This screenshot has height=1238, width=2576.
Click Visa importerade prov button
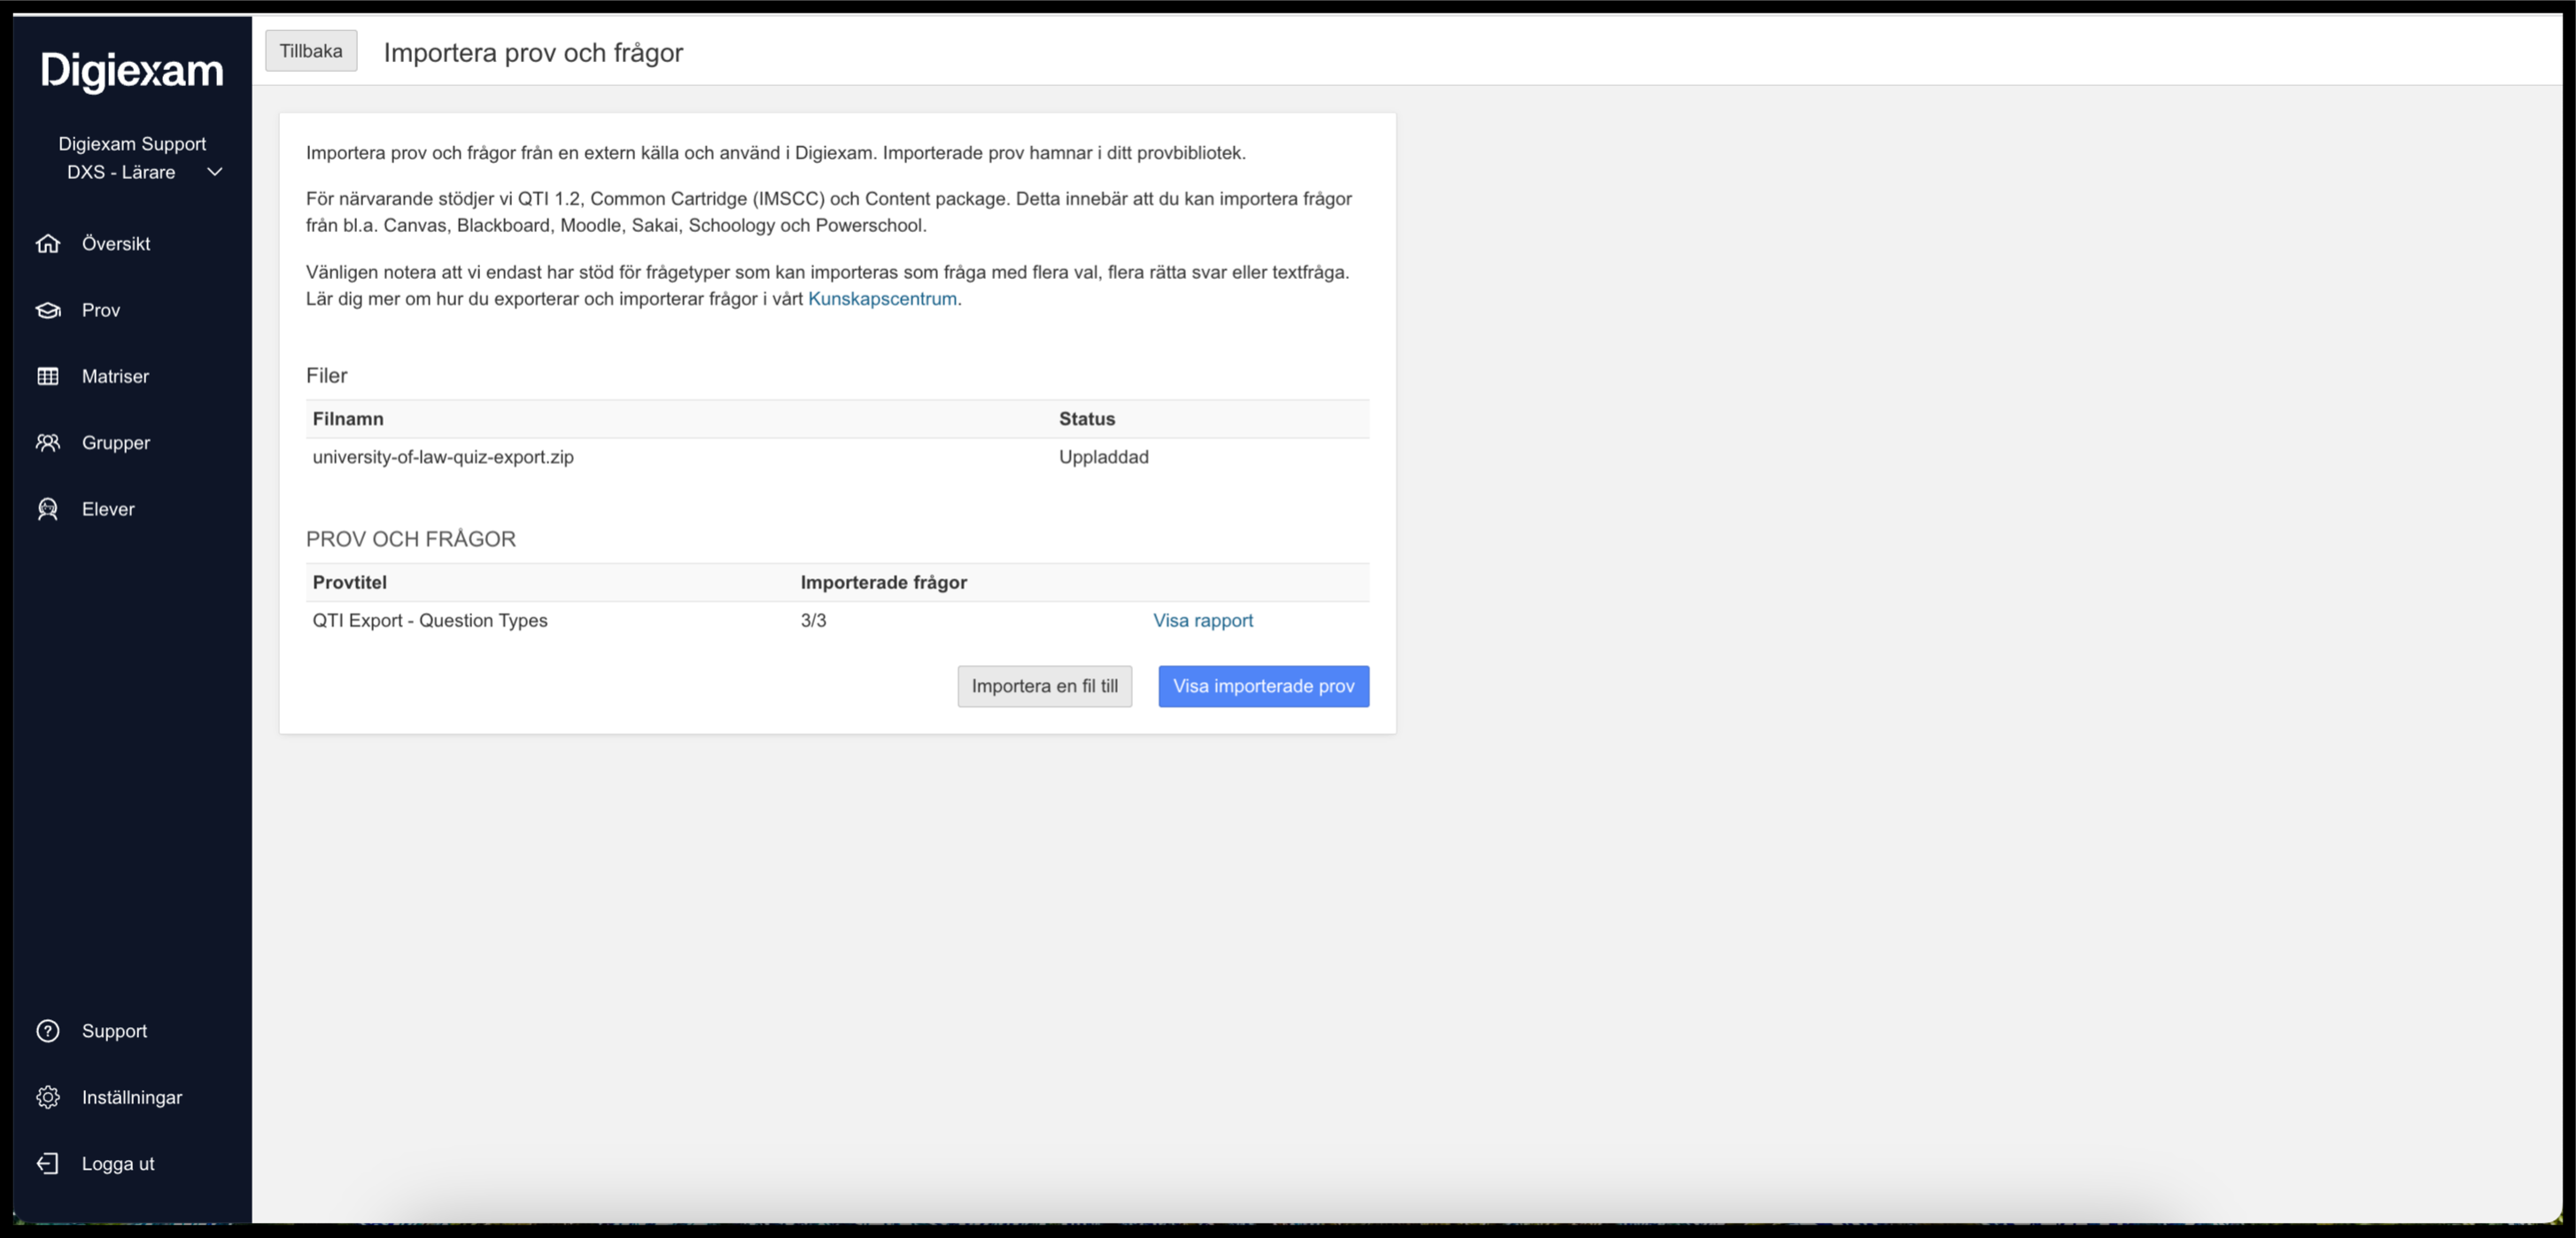pyautogui.click(x=1263, y=686)
